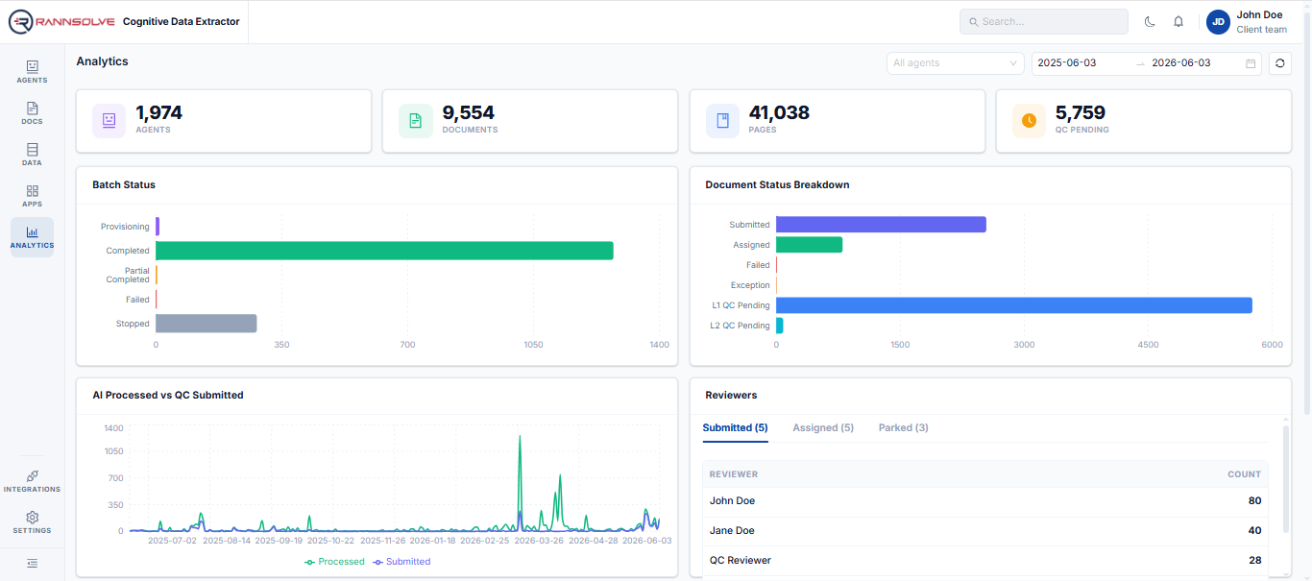Click the count 40 for Jane Doe

tap(1254, 531)
